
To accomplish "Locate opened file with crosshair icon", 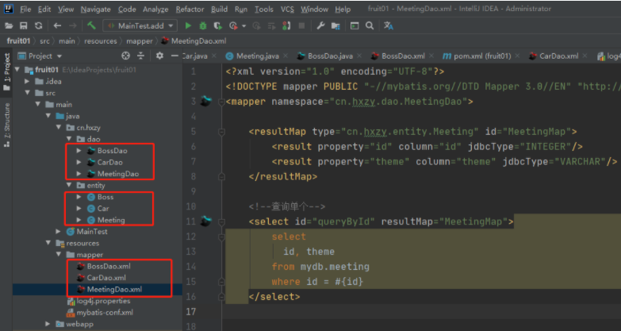I will (125, 56).
